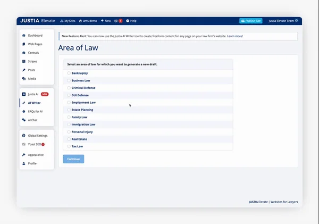Click the Justia AI icon
The height and width of the screenshot is (224, 319).
[x=24, y=94]
